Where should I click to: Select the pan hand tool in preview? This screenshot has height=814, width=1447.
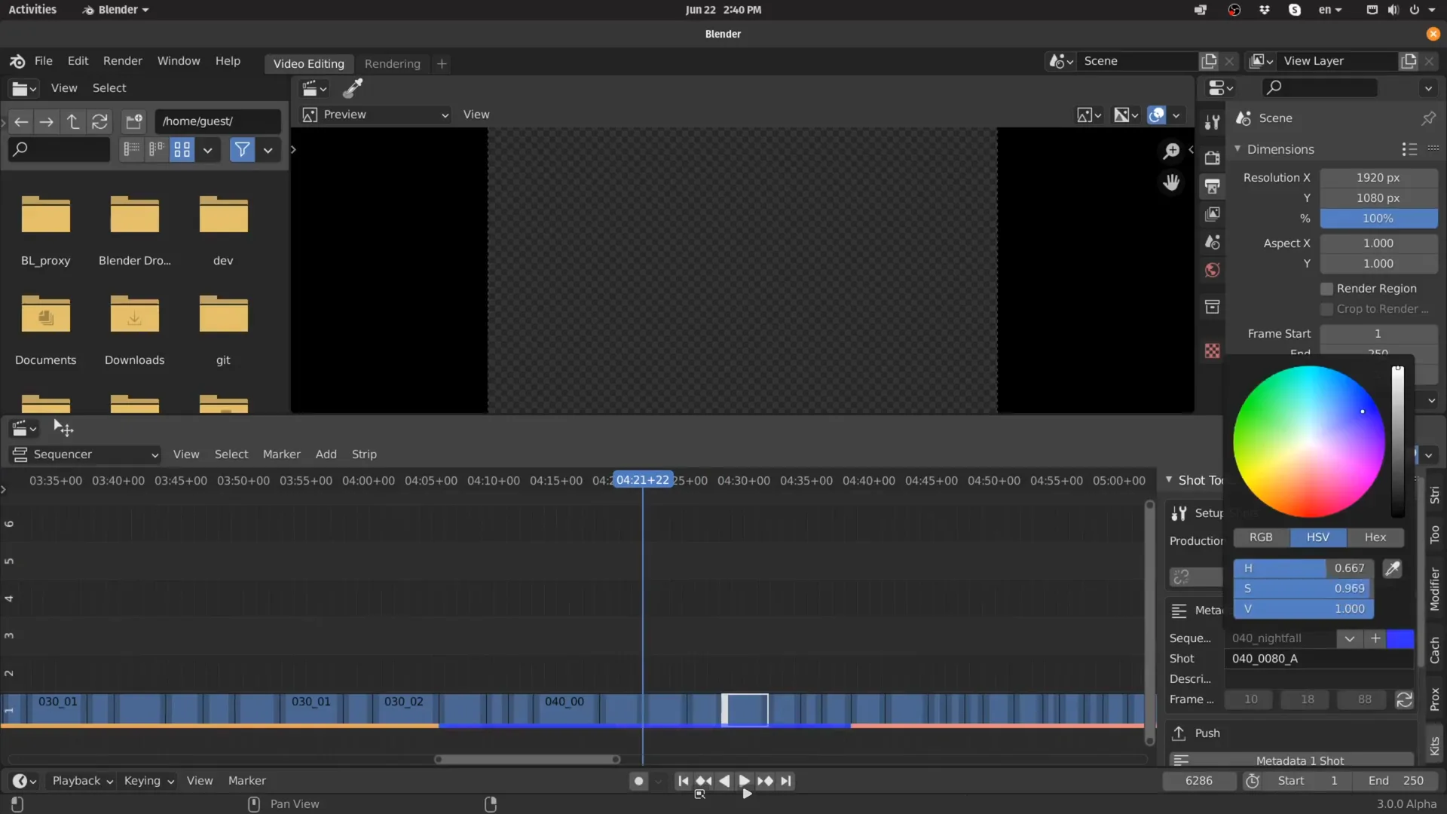click(1171, 182)
